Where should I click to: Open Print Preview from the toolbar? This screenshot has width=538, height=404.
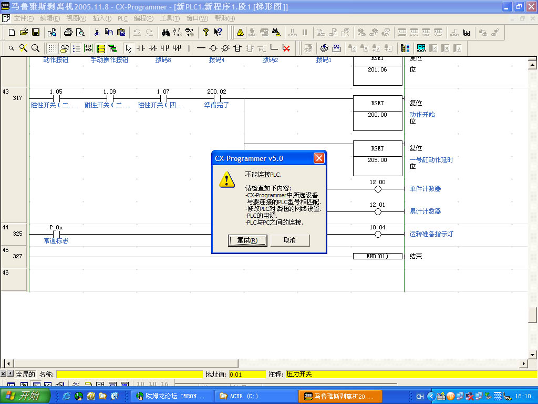[80, 32]
